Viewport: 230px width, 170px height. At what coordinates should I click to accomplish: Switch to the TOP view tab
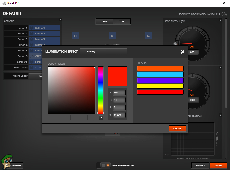point(122,22)
